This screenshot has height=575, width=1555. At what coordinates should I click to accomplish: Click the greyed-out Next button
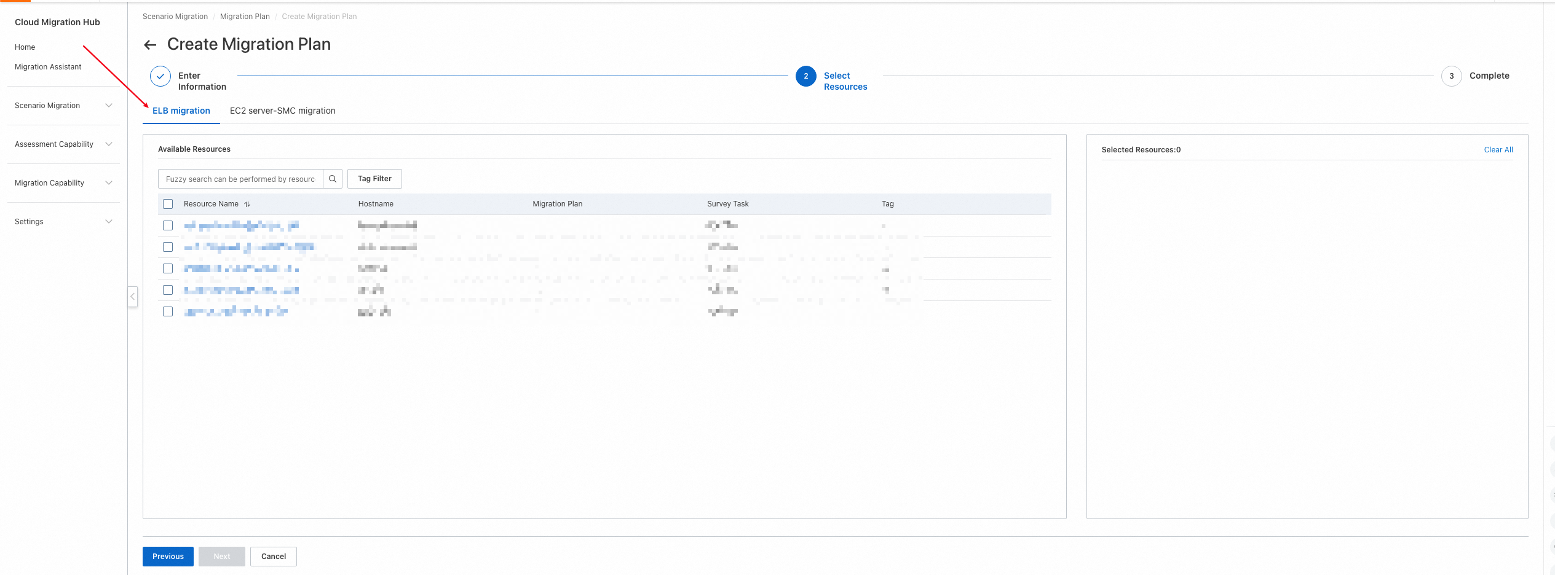click(x=222, y=557)
